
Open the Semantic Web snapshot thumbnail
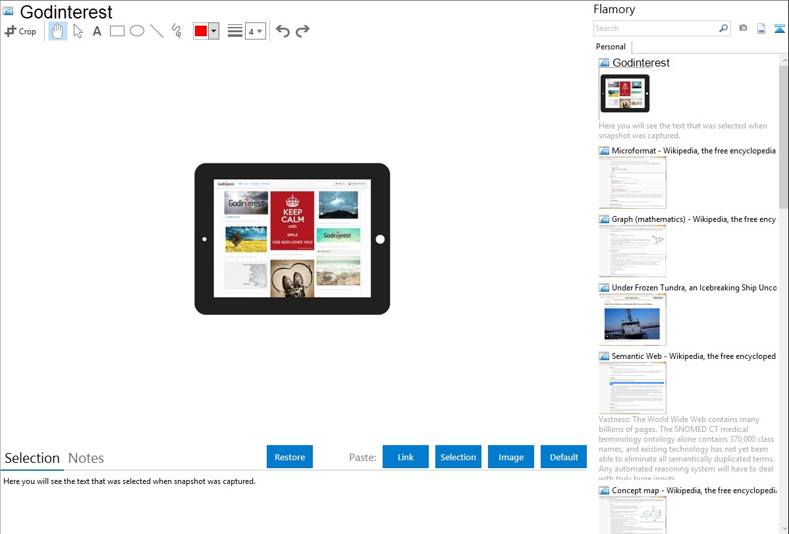coord(632,388)
